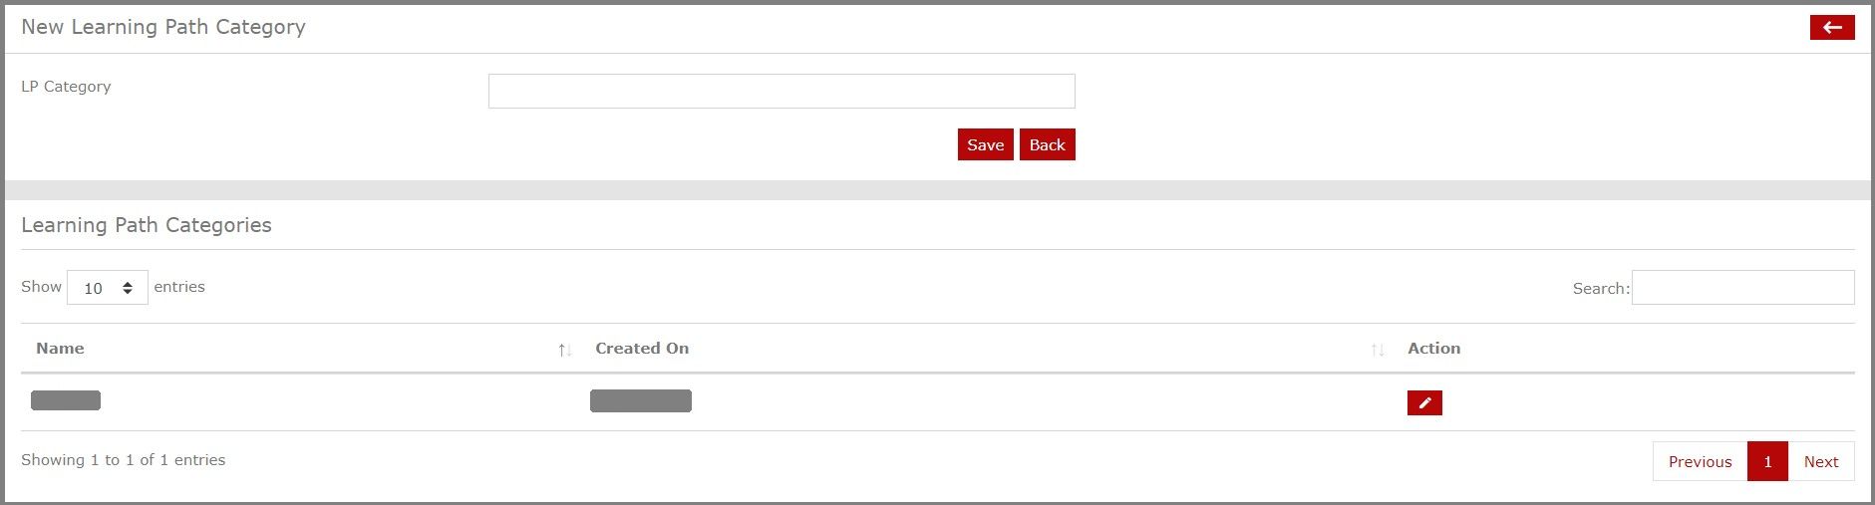Click the LP Category field label

pyautogui.click(x=66, y=87)
